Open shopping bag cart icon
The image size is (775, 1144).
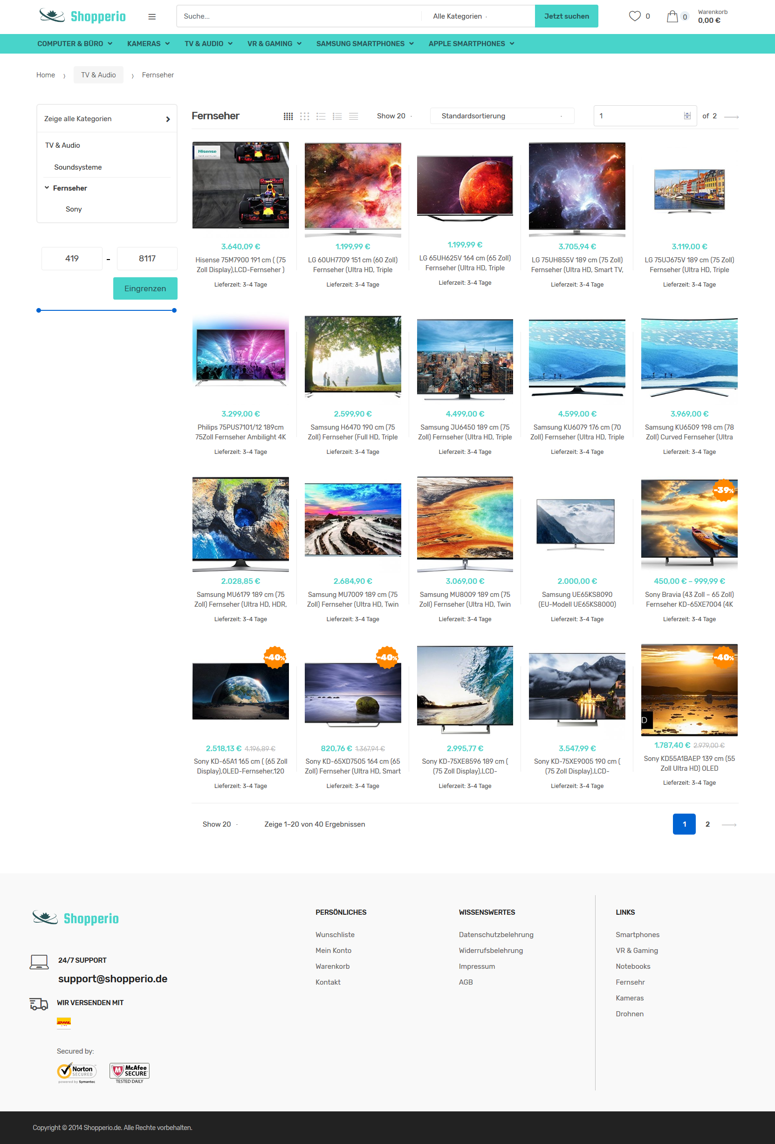672,17
